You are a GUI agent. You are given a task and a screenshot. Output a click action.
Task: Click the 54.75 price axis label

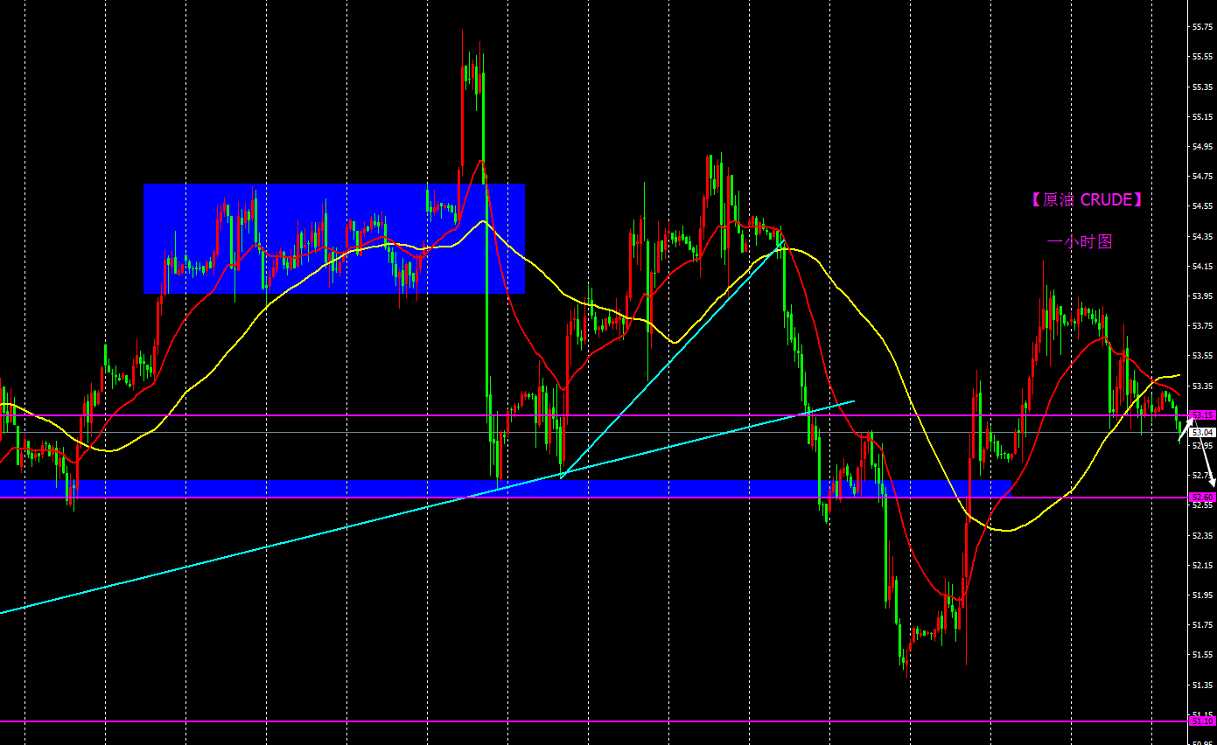tap(1202, 177)
